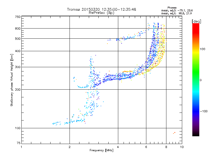
Task: Click the y-axis tick label '400'
Action: (18, 51)
